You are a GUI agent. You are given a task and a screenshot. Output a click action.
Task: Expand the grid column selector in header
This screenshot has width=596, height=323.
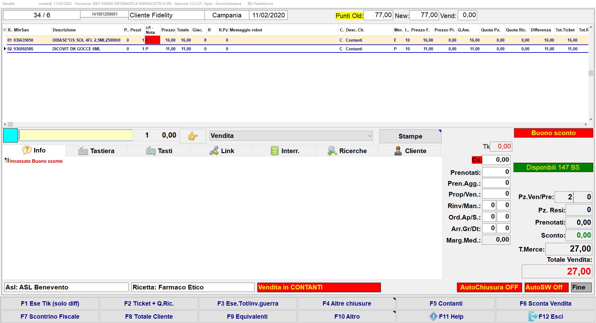[x=4, y=30]
